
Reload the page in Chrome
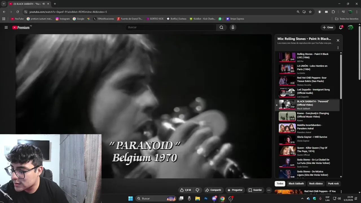[x=17, y=12]
